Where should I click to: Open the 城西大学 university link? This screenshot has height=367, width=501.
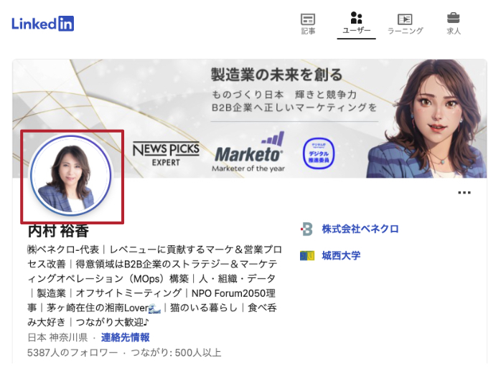(x=341, y=256)
